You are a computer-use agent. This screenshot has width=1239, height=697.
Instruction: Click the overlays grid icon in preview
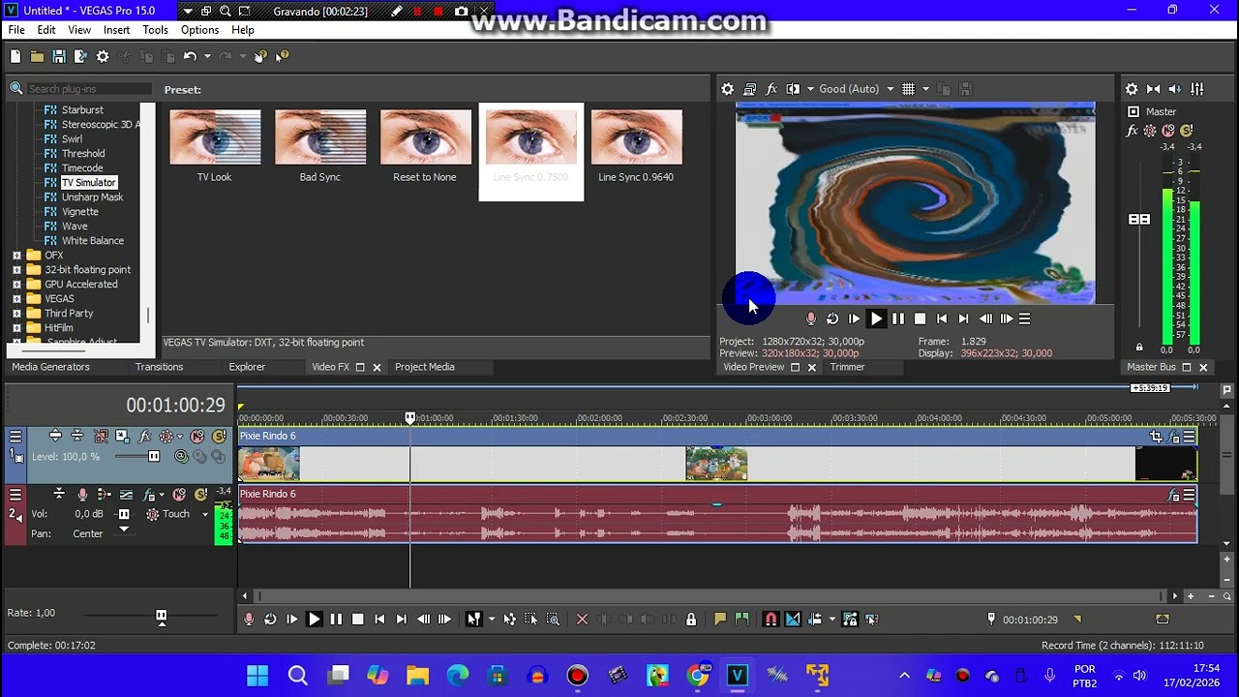click(908, 89)
